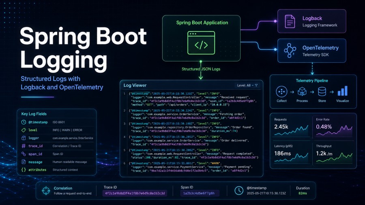Viewport: 365px width, 205px height.
Task: Click Follow a request end-to-end text
Action: click(x=73, y=193)
